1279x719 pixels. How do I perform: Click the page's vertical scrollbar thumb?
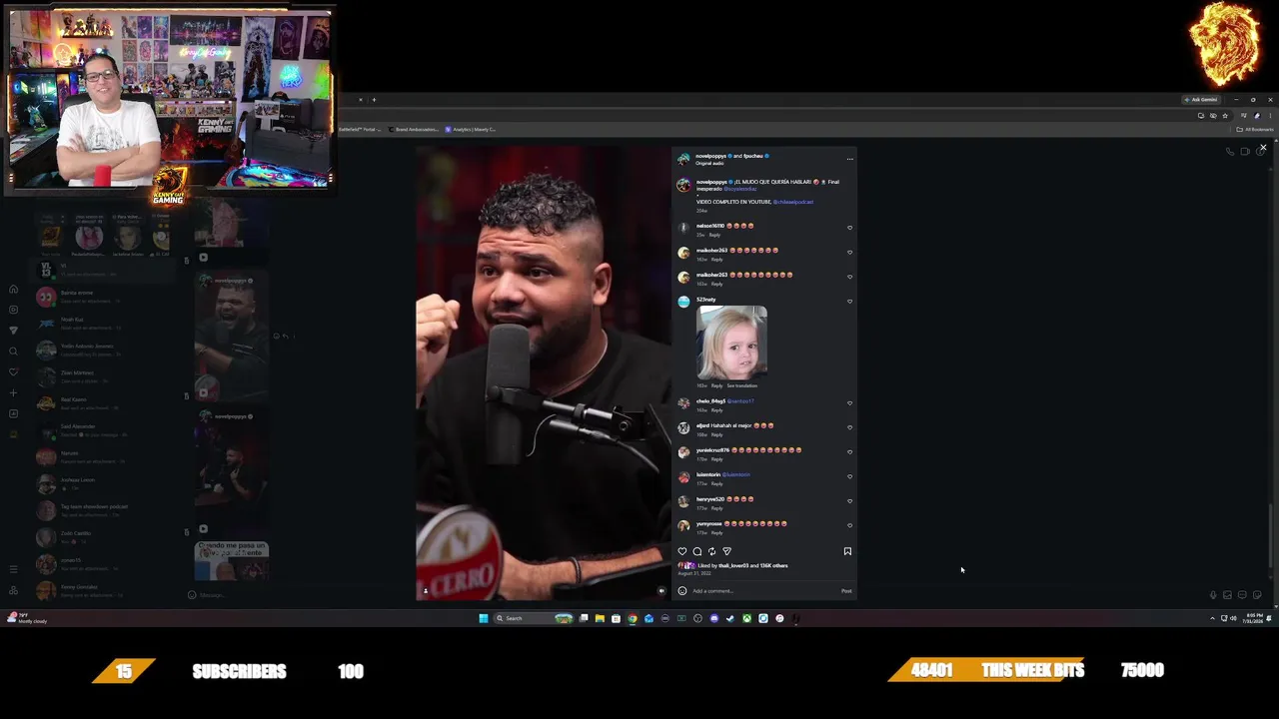pyautogui.click(x=1270, y=537)
